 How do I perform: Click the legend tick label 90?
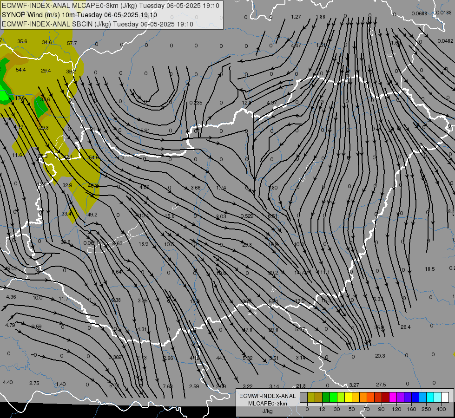381,409
